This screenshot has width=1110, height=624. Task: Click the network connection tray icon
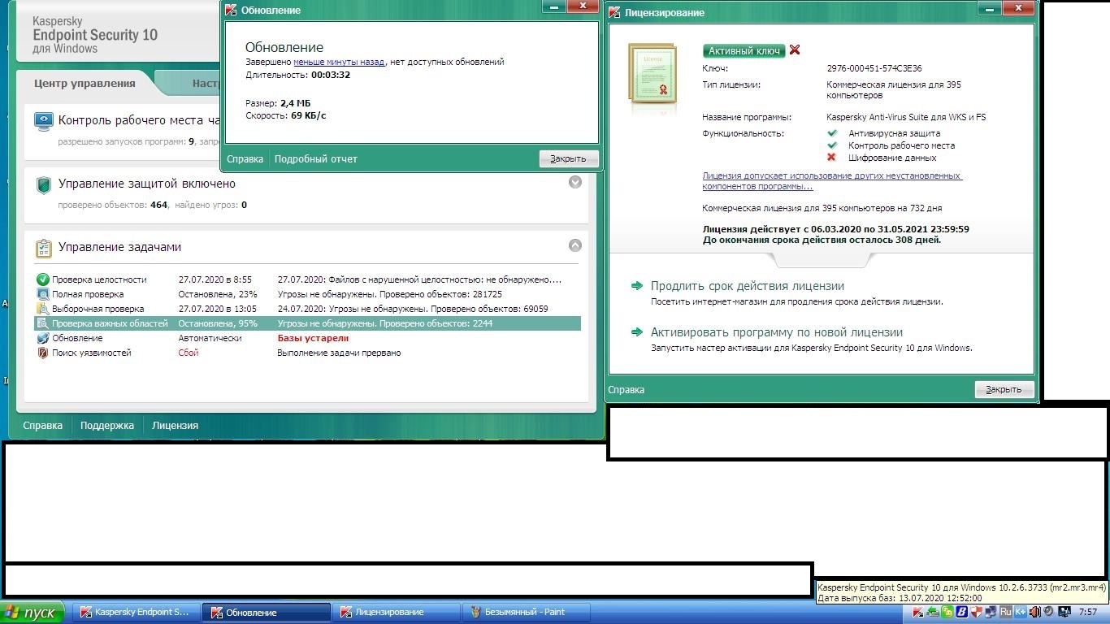(991, 612)
